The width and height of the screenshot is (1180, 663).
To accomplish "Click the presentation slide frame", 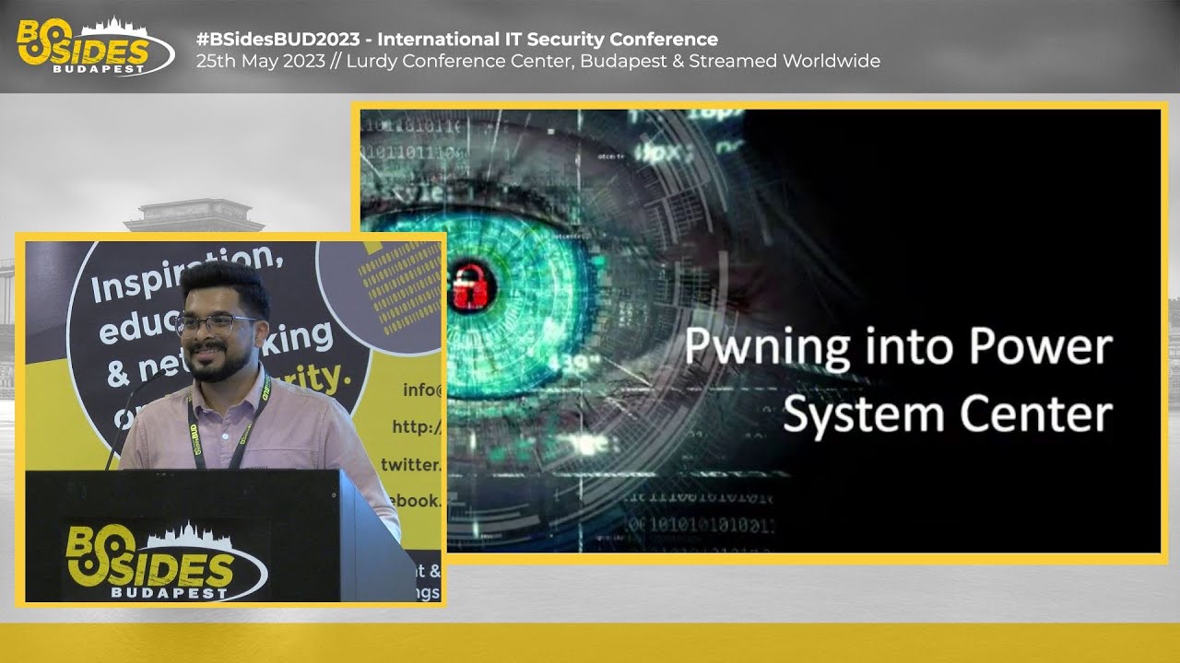I will [x=760, y=331].
